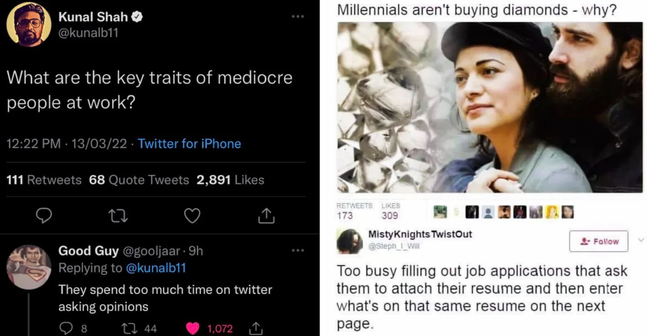The width and height of the screenshot is (647, 336).
Task: Open Kunal Shah's profile picture
Action: (x=29, y=24)
